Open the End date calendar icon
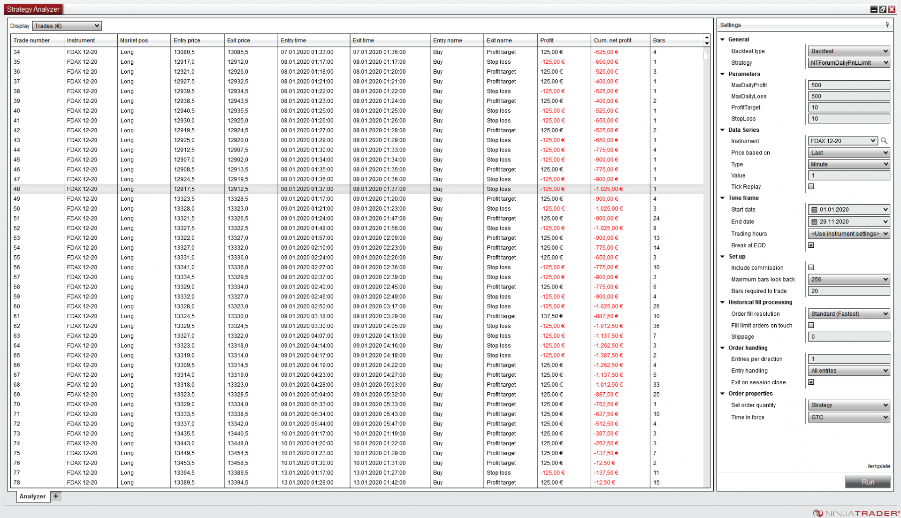Image resolution: width=901 pixels, height=518 pixels. click(x=814, y=221)
